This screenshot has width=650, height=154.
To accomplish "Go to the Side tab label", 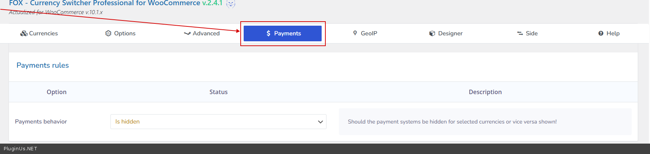I will 531,33.
